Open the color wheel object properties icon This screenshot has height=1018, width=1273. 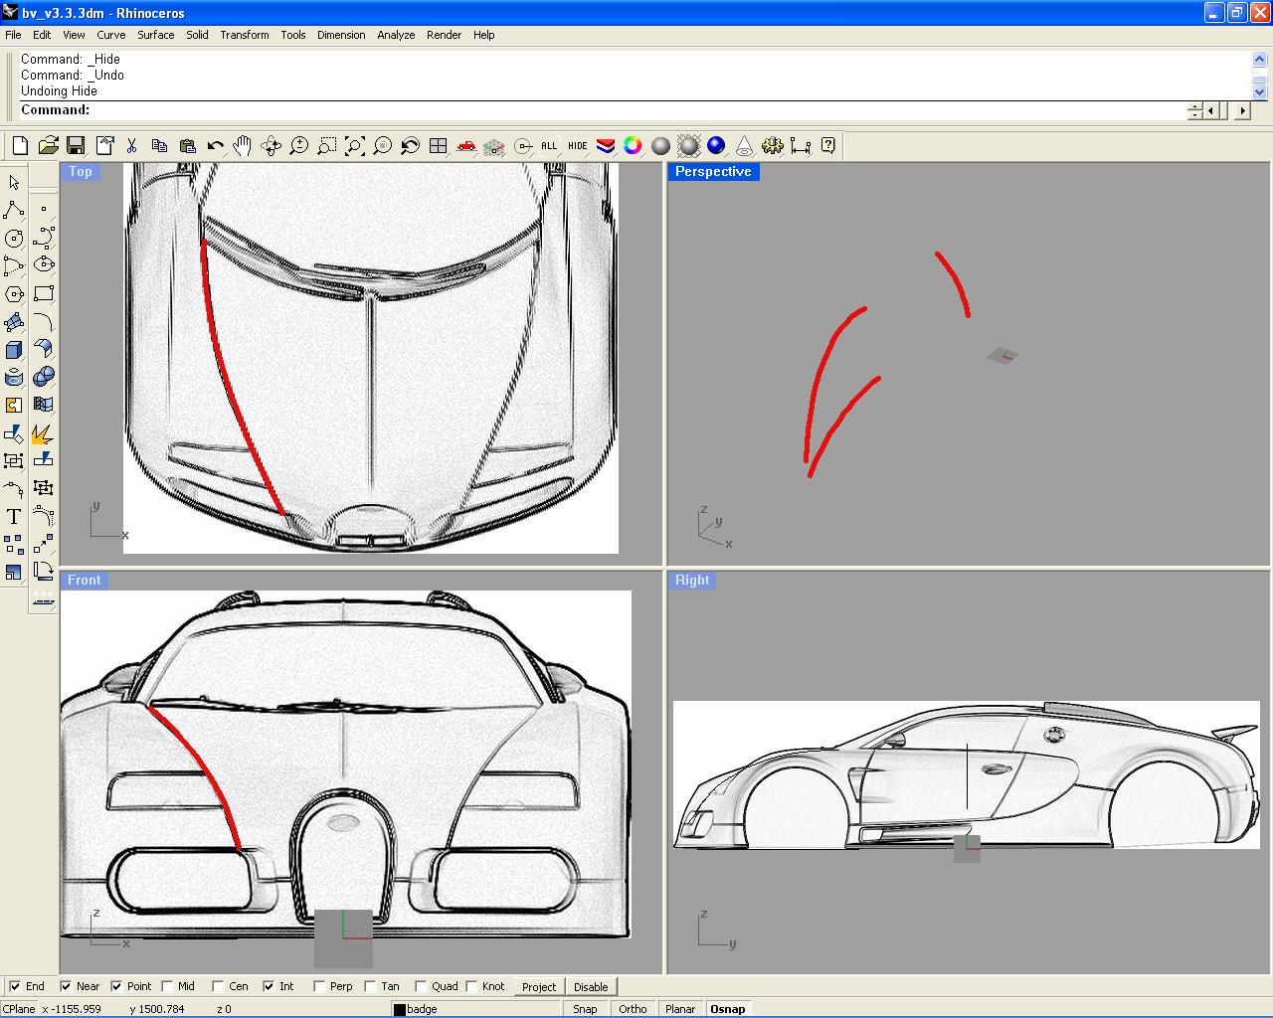(633, 146)
